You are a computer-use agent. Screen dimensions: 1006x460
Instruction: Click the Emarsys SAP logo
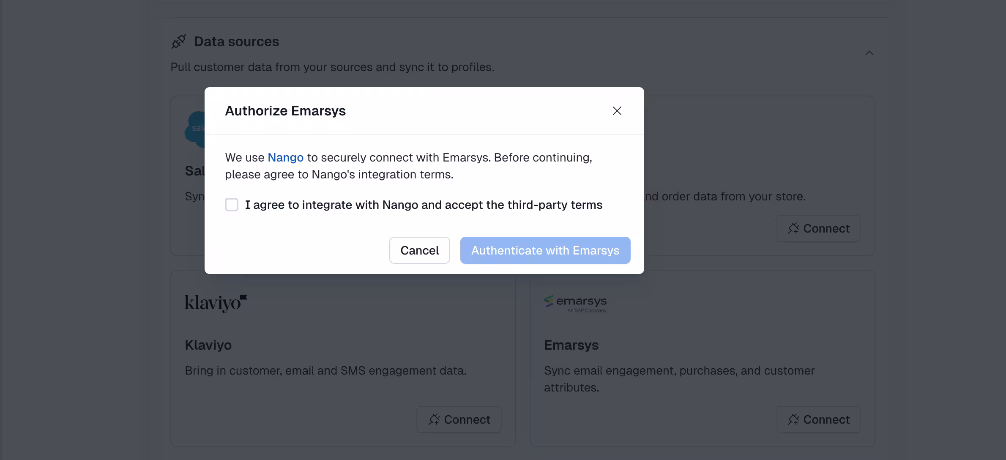coord(575,304)
